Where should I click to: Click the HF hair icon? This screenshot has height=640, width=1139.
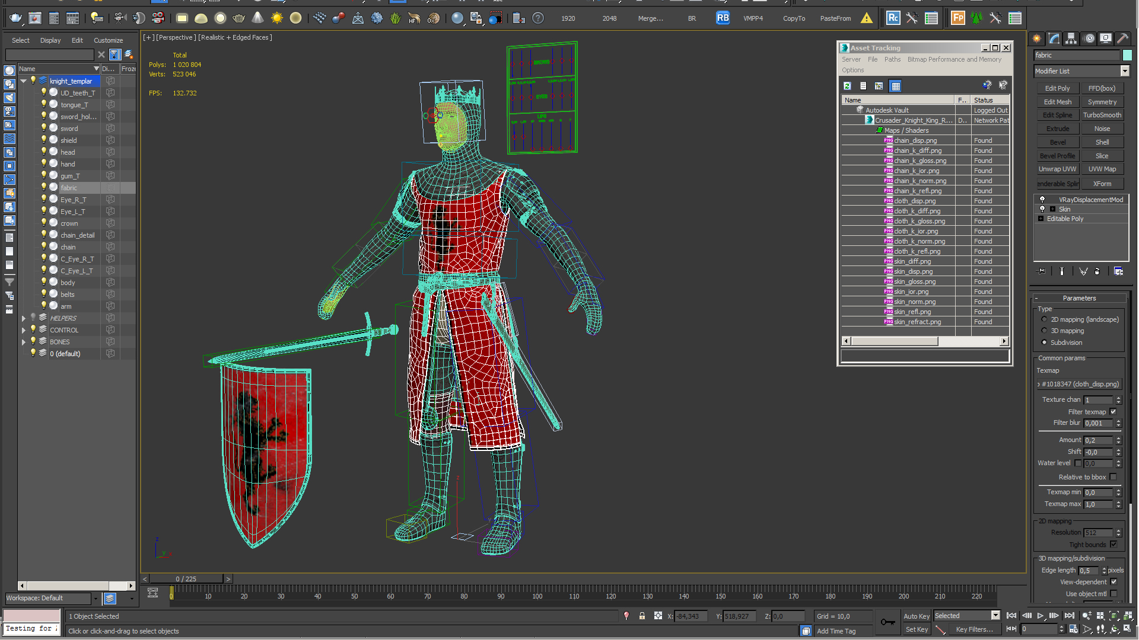coord(414,18)
